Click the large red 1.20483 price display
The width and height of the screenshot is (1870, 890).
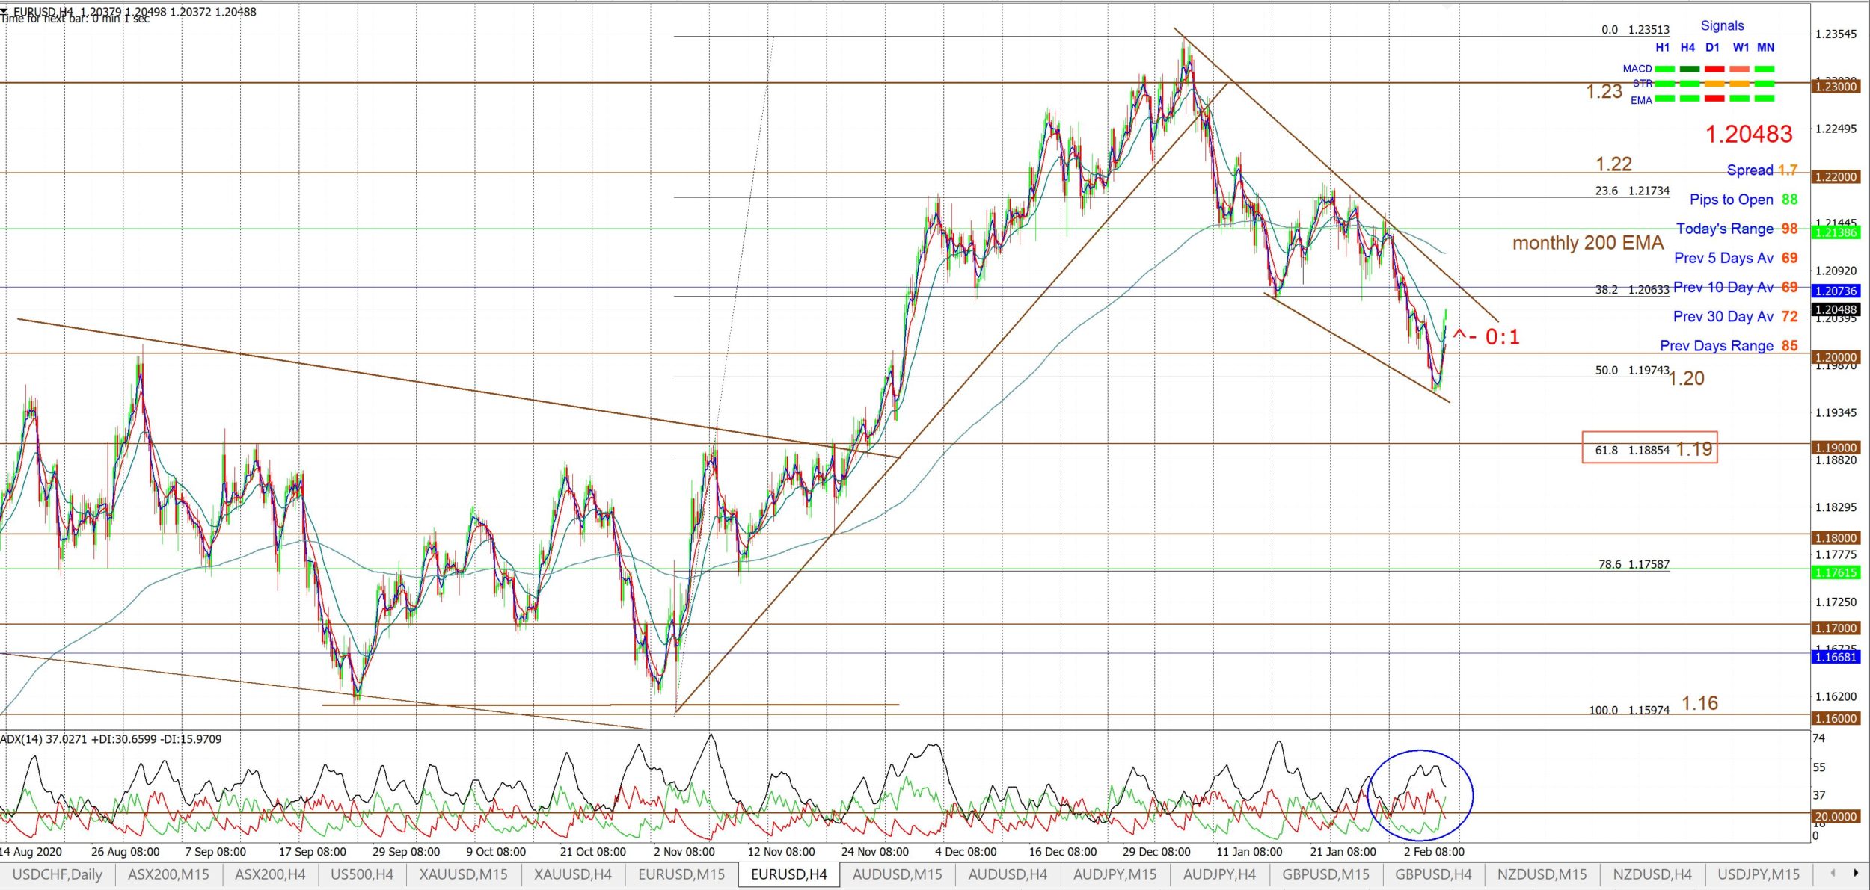tap(1749, 135)
